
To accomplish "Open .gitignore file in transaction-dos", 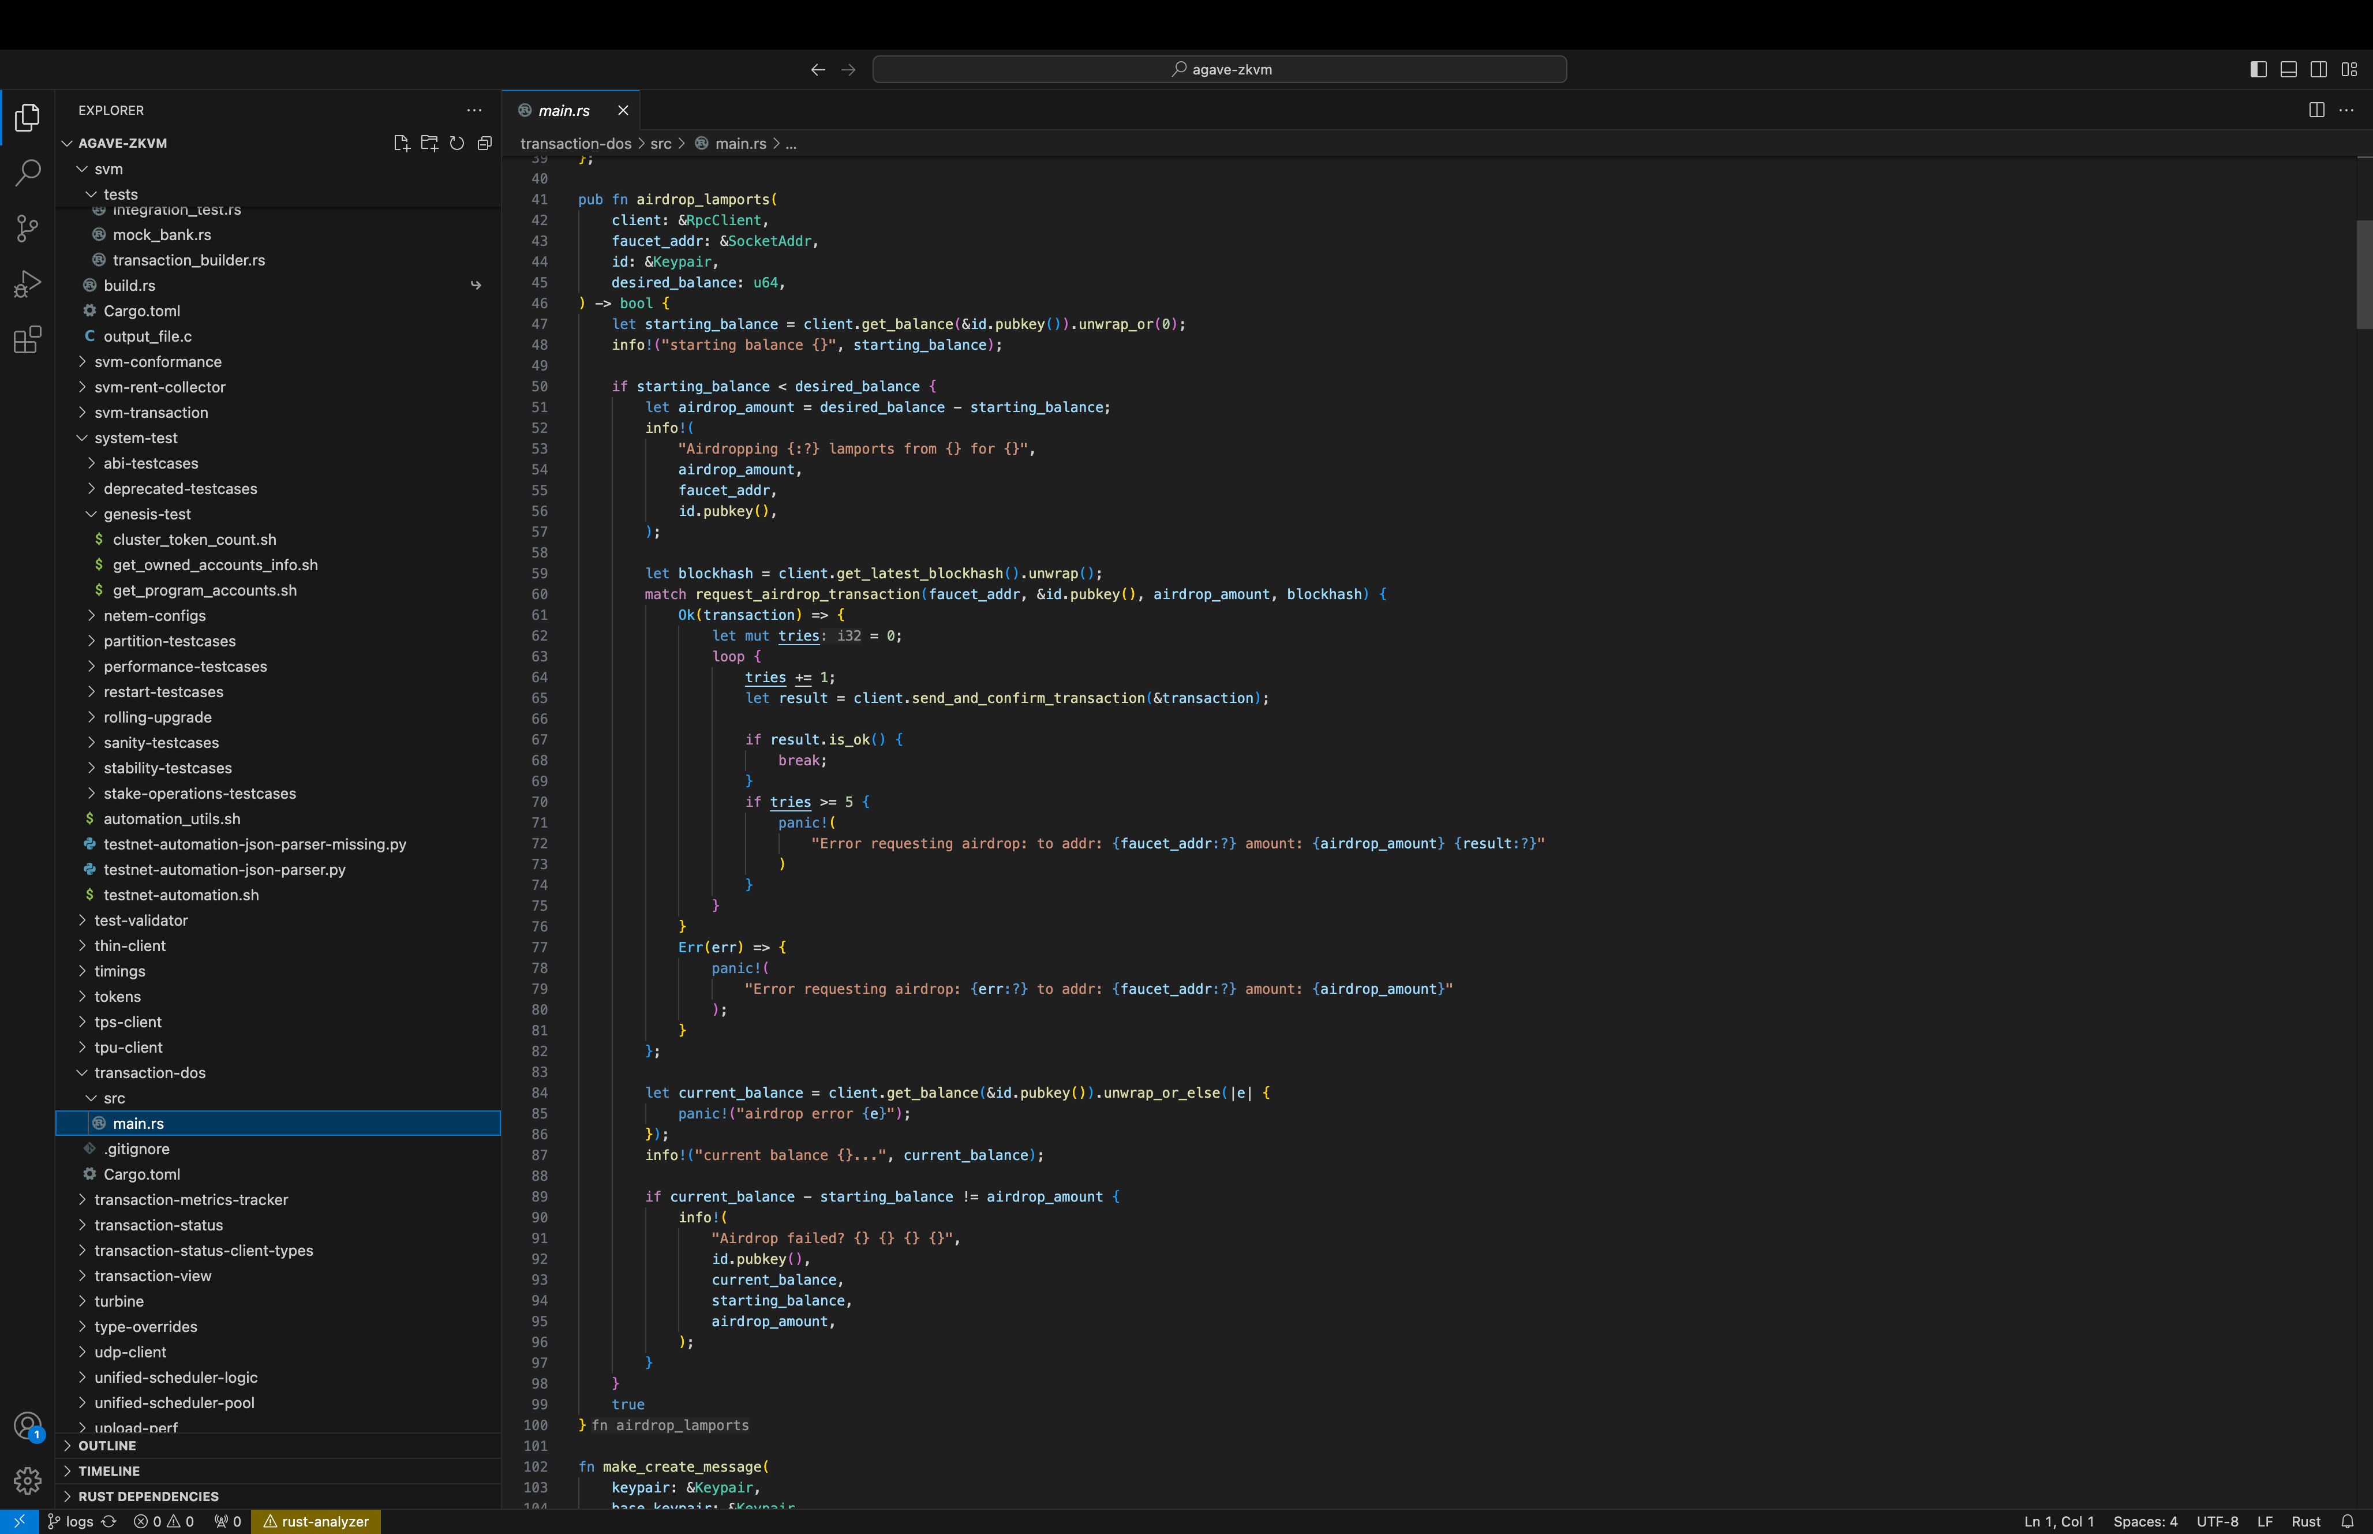I will point(278,1148).
